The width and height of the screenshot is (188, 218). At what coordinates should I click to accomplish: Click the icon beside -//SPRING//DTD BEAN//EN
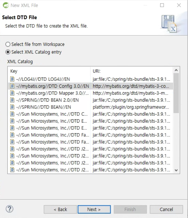pos(12,107)
